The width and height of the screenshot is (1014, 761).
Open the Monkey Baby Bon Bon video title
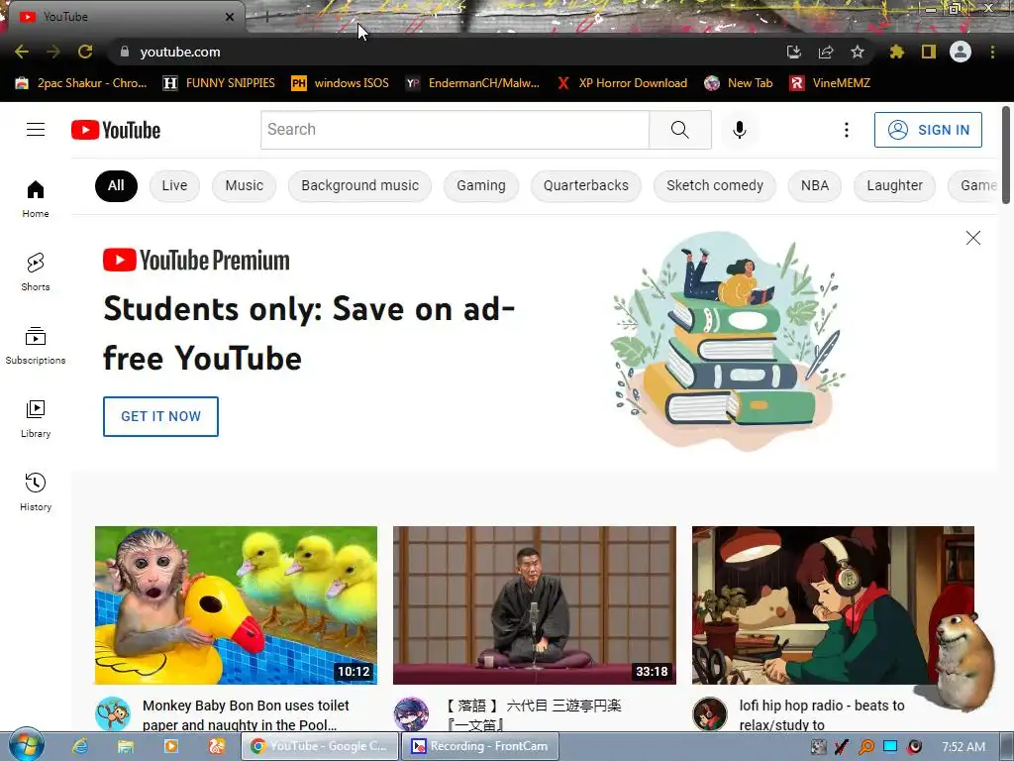click(246, 715)
